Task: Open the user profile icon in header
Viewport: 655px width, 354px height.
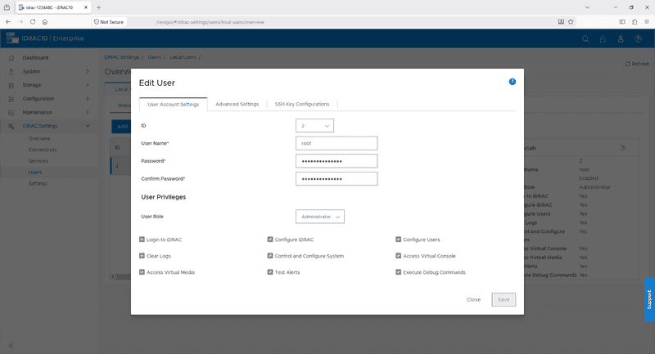Action: [x=621, y=38]
